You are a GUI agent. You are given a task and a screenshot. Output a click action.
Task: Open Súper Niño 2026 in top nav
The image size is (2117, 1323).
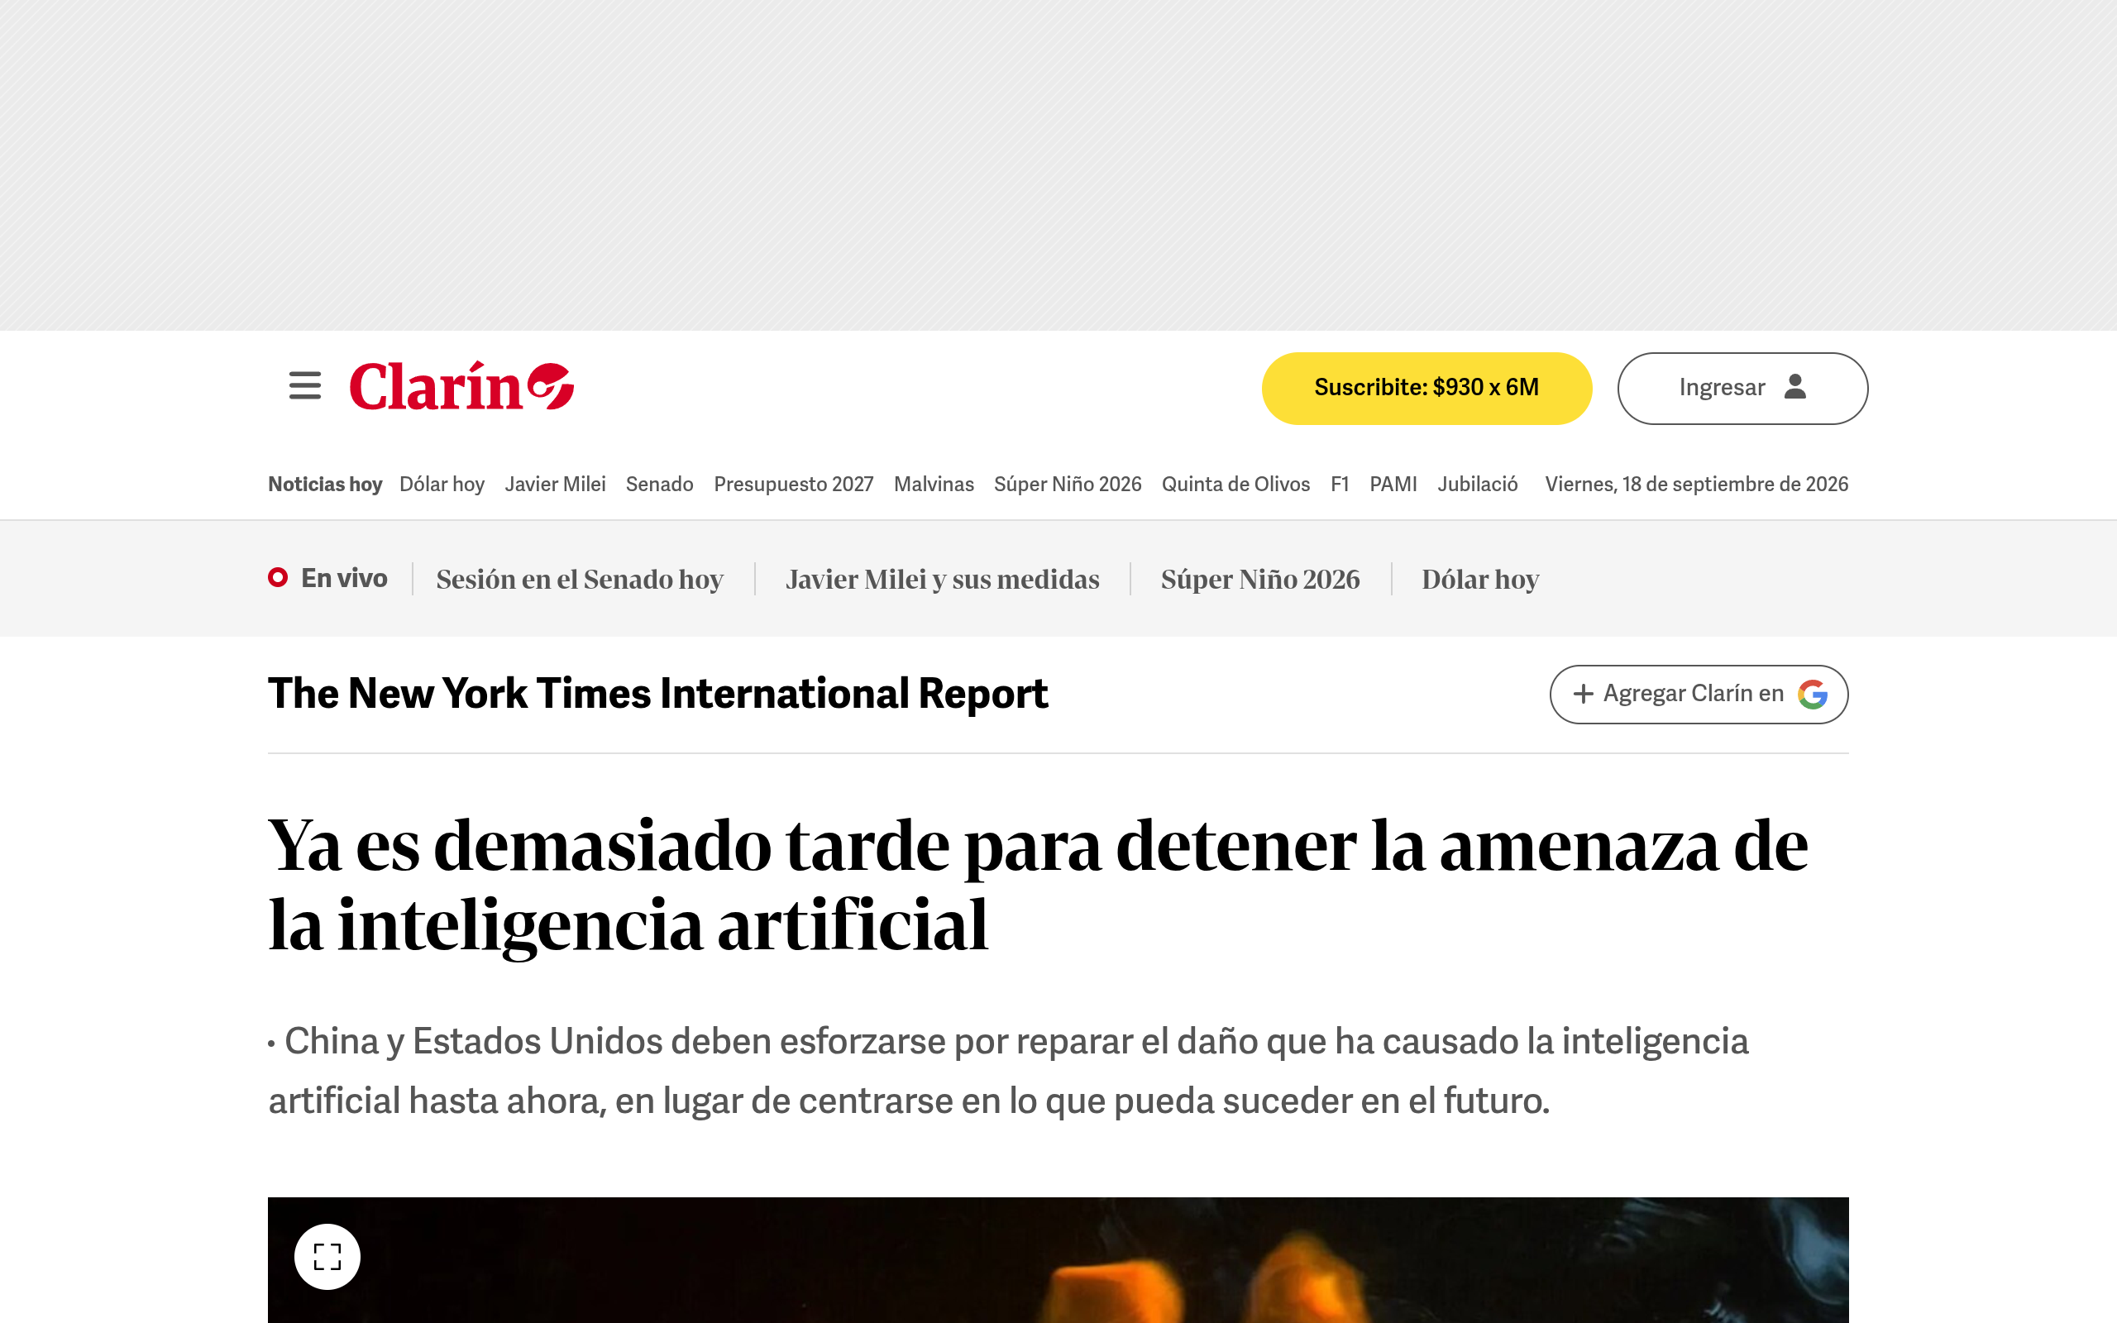pyautogui.click(x=1068, y=485)
